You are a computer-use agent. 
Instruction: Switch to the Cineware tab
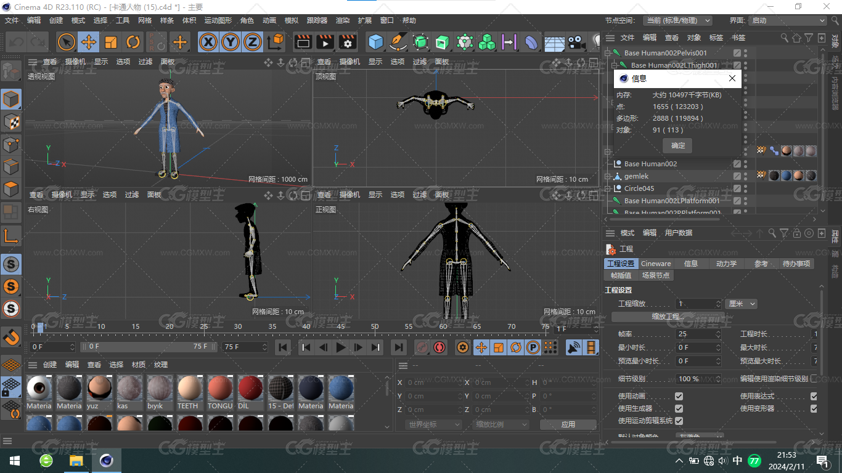[656, 264]
